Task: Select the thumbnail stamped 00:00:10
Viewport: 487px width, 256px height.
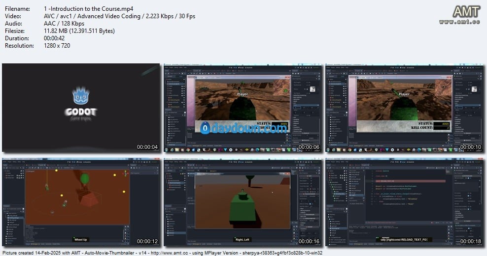Action: 404,108
